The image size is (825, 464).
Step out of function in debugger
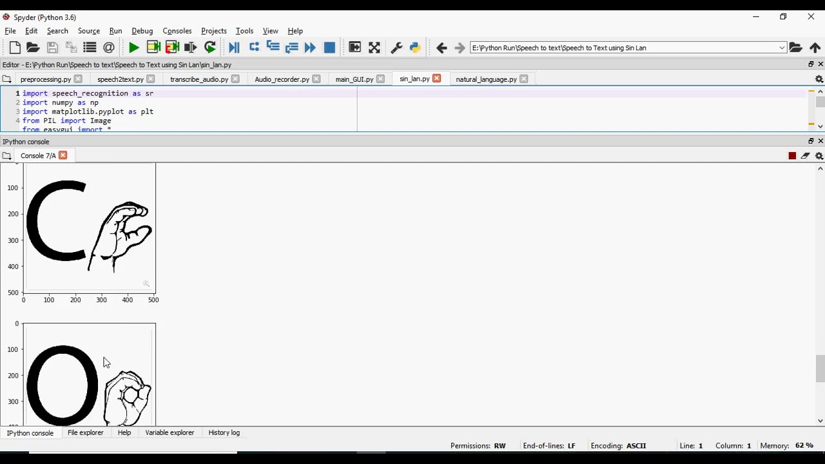point(291,48)
